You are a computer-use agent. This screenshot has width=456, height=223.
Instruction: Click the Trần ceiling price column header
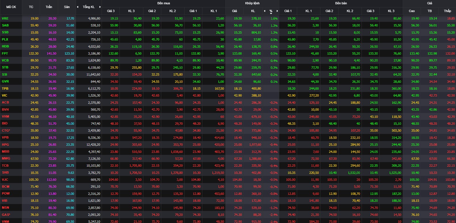click(x=49, y=7)
